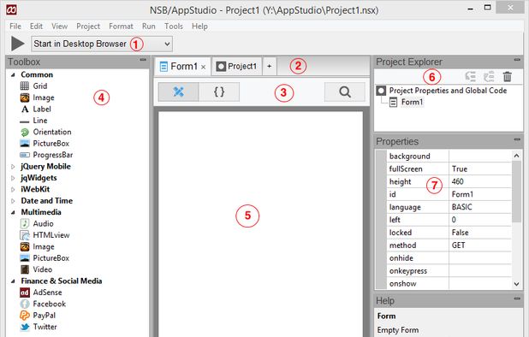
Task: Click the blank Form1 design canvas
Action: point(260,224)
